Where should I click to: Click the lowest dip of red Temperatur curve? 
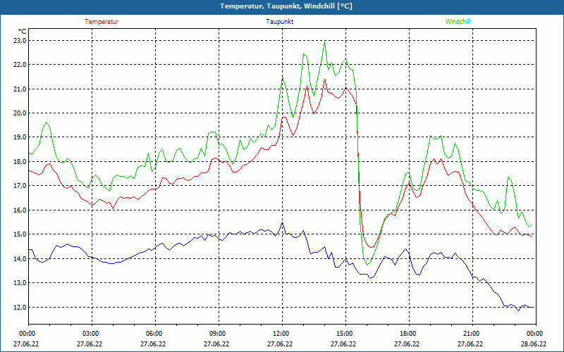click(371, 247)
